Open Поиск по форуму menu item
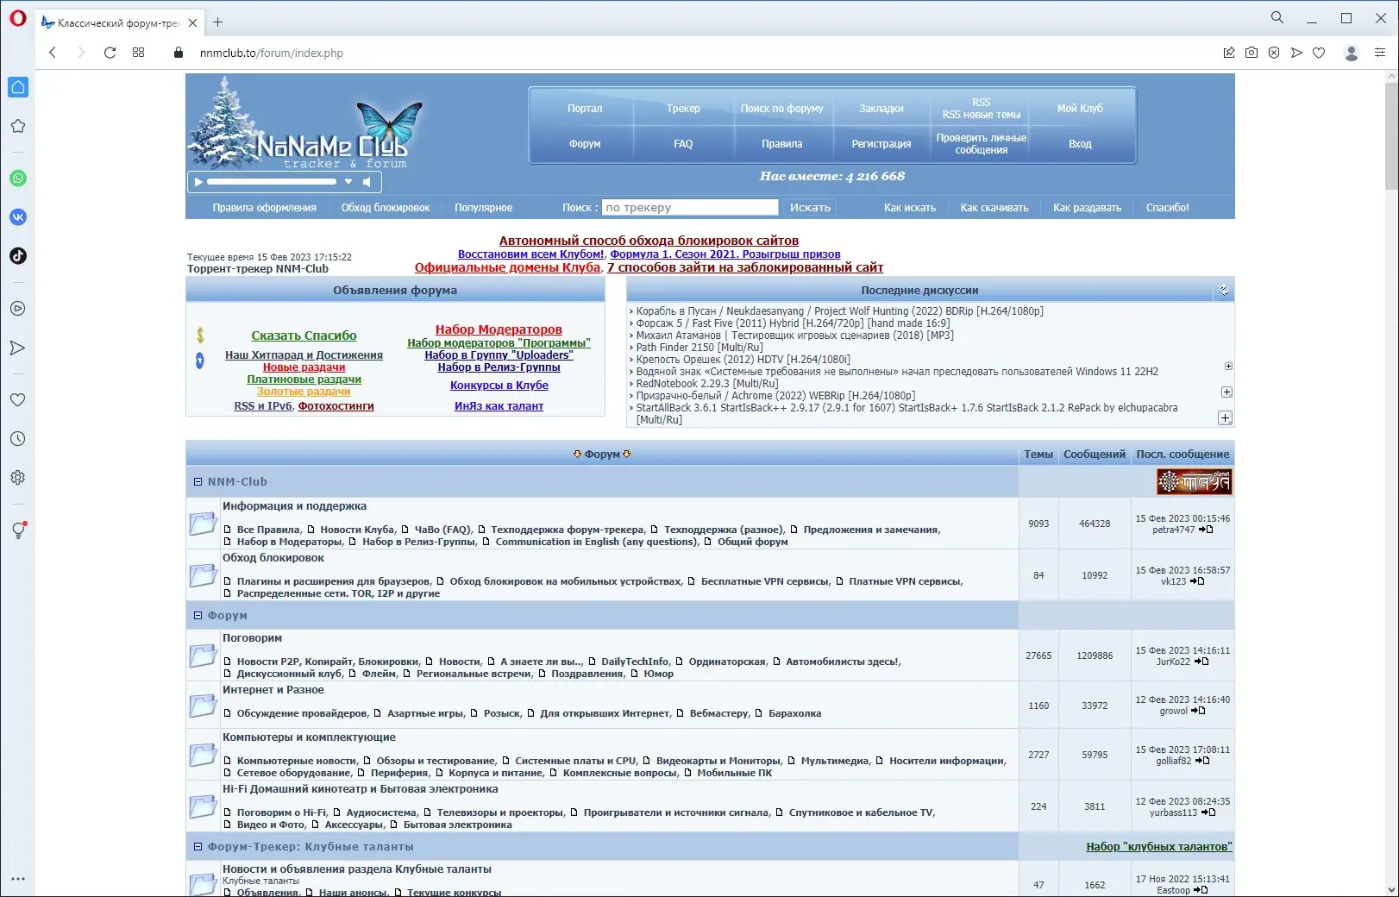 pos(781,109)
